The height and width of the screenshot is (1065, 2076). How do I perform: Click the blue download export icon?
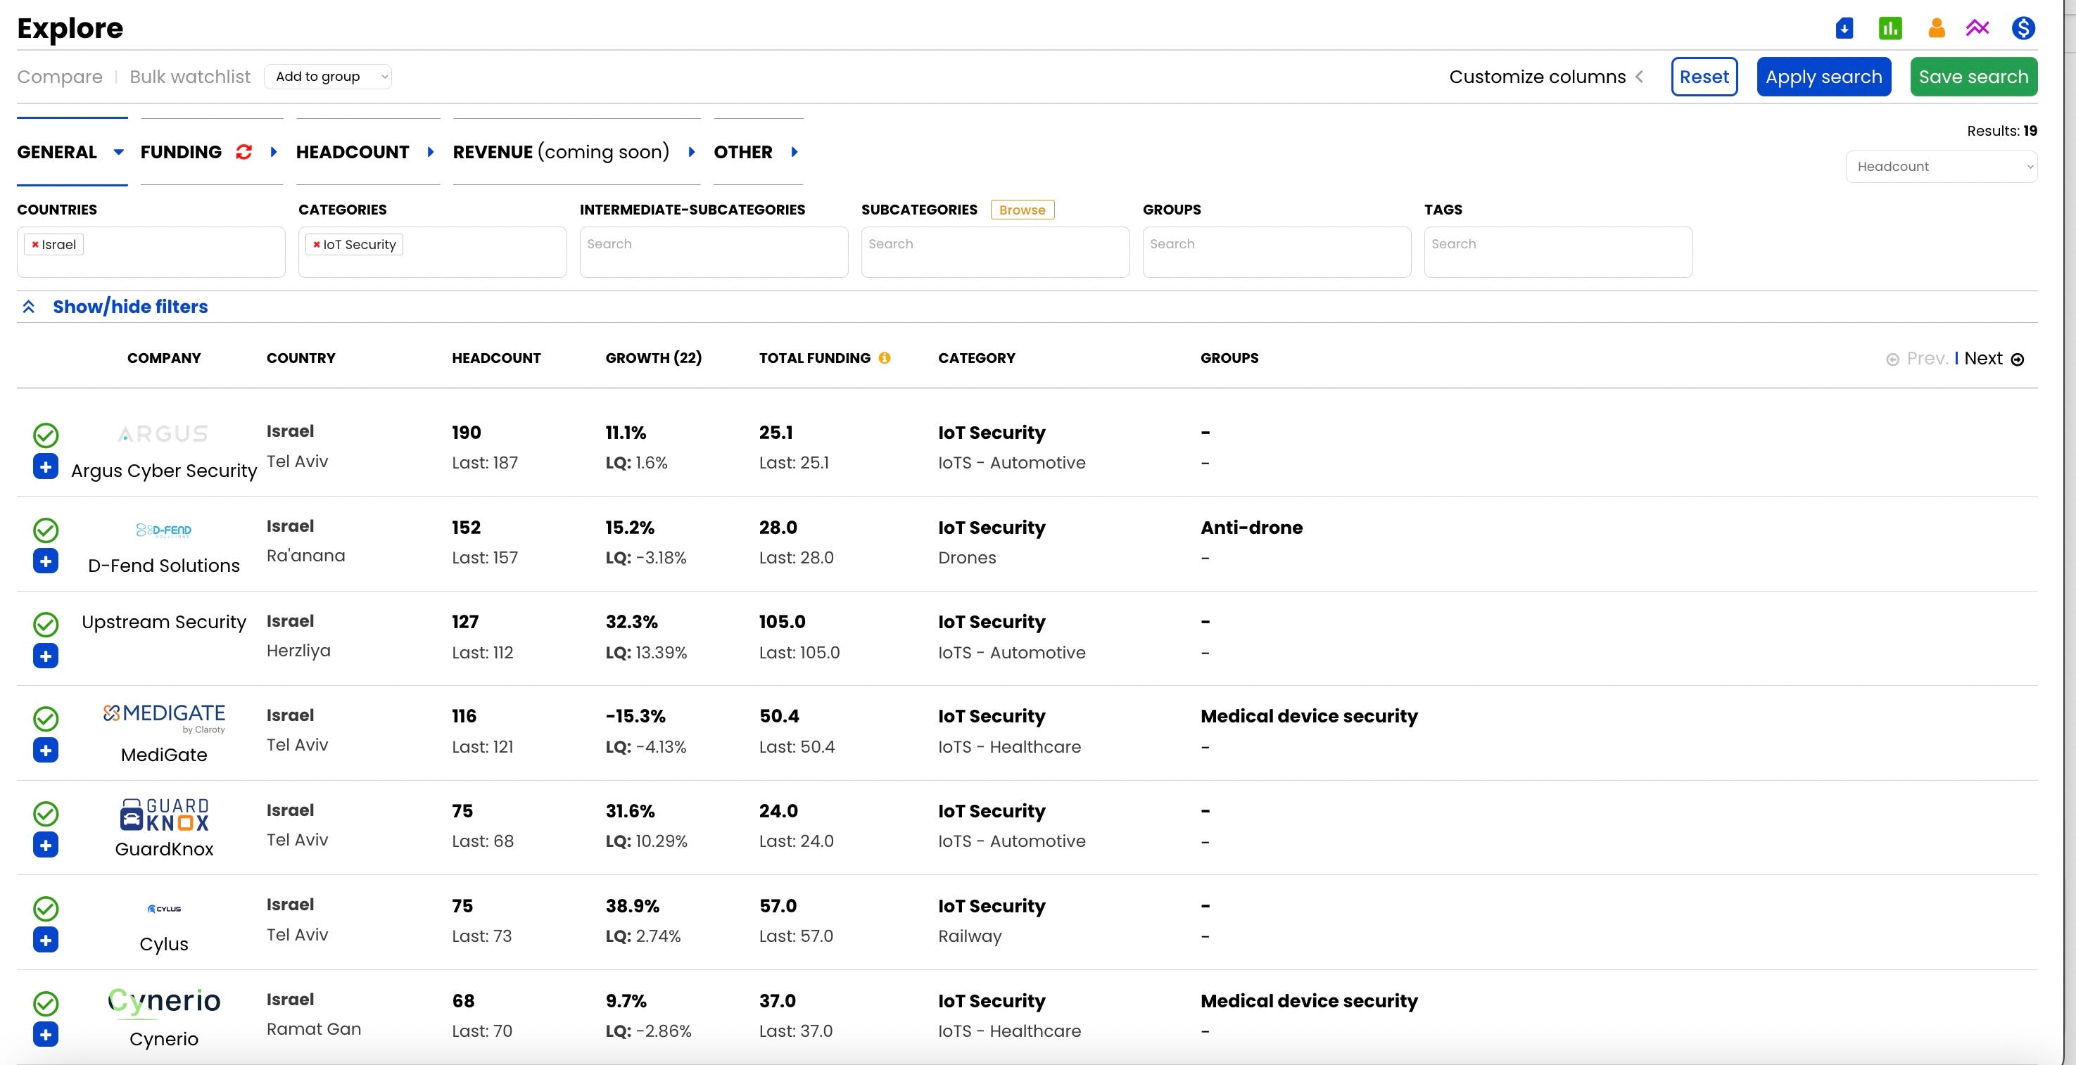1844,27
